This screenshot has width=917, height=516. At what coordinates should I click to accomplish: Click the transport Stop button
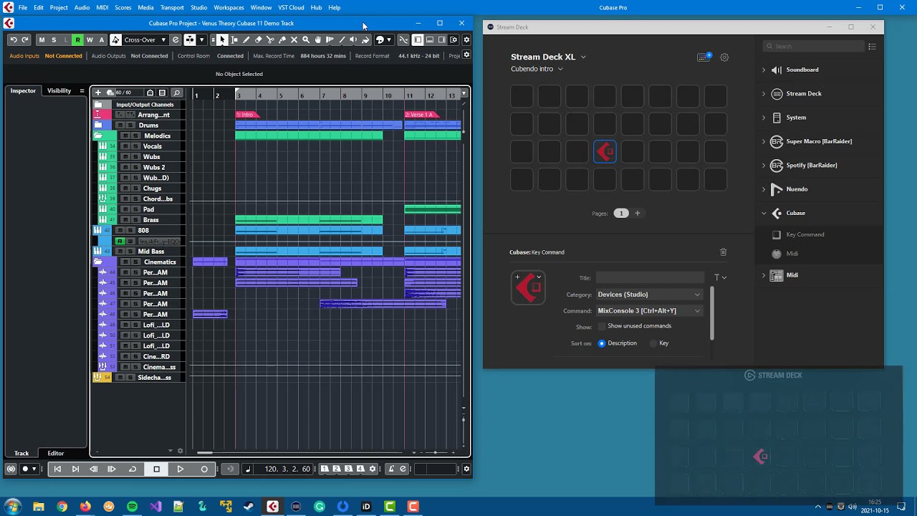[157, 469]
